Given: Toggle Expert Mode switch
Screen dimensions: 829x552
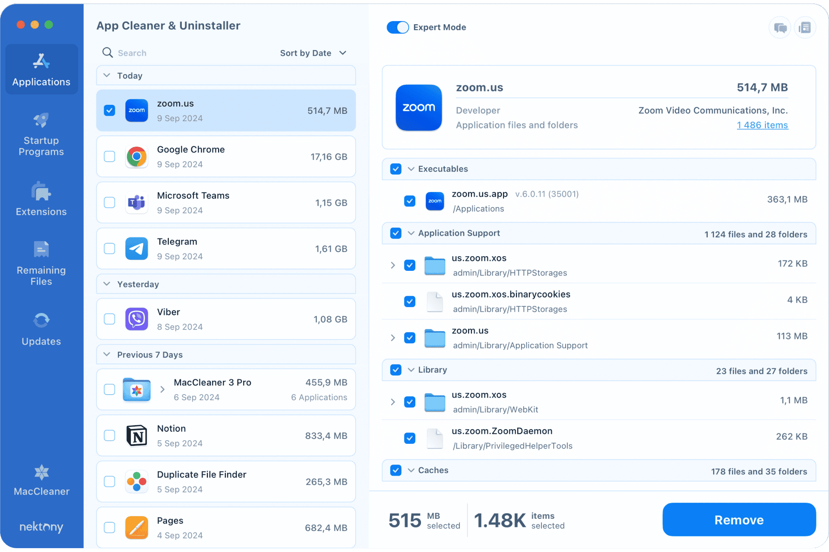Looking at the screenshot, I should [398, 27].
